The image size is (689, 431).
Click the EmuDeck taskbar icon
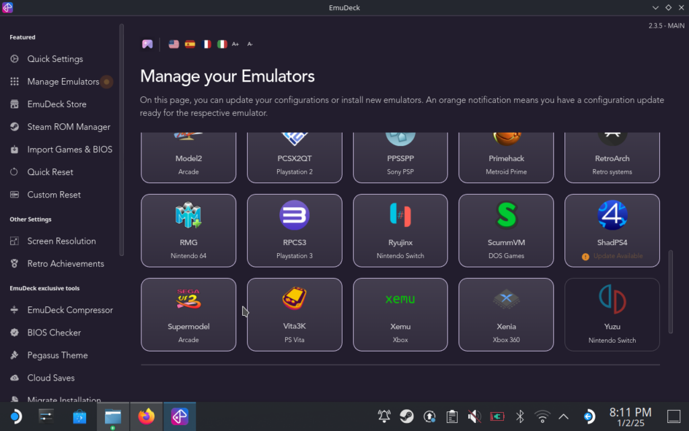pos(180,416)
